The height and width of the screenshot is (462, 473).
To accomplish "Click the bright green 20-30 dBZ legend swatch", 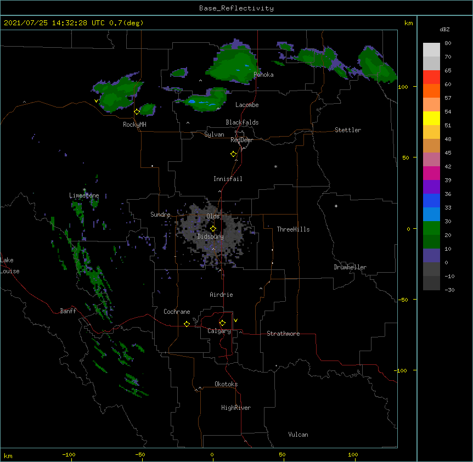I will point(431,228).
